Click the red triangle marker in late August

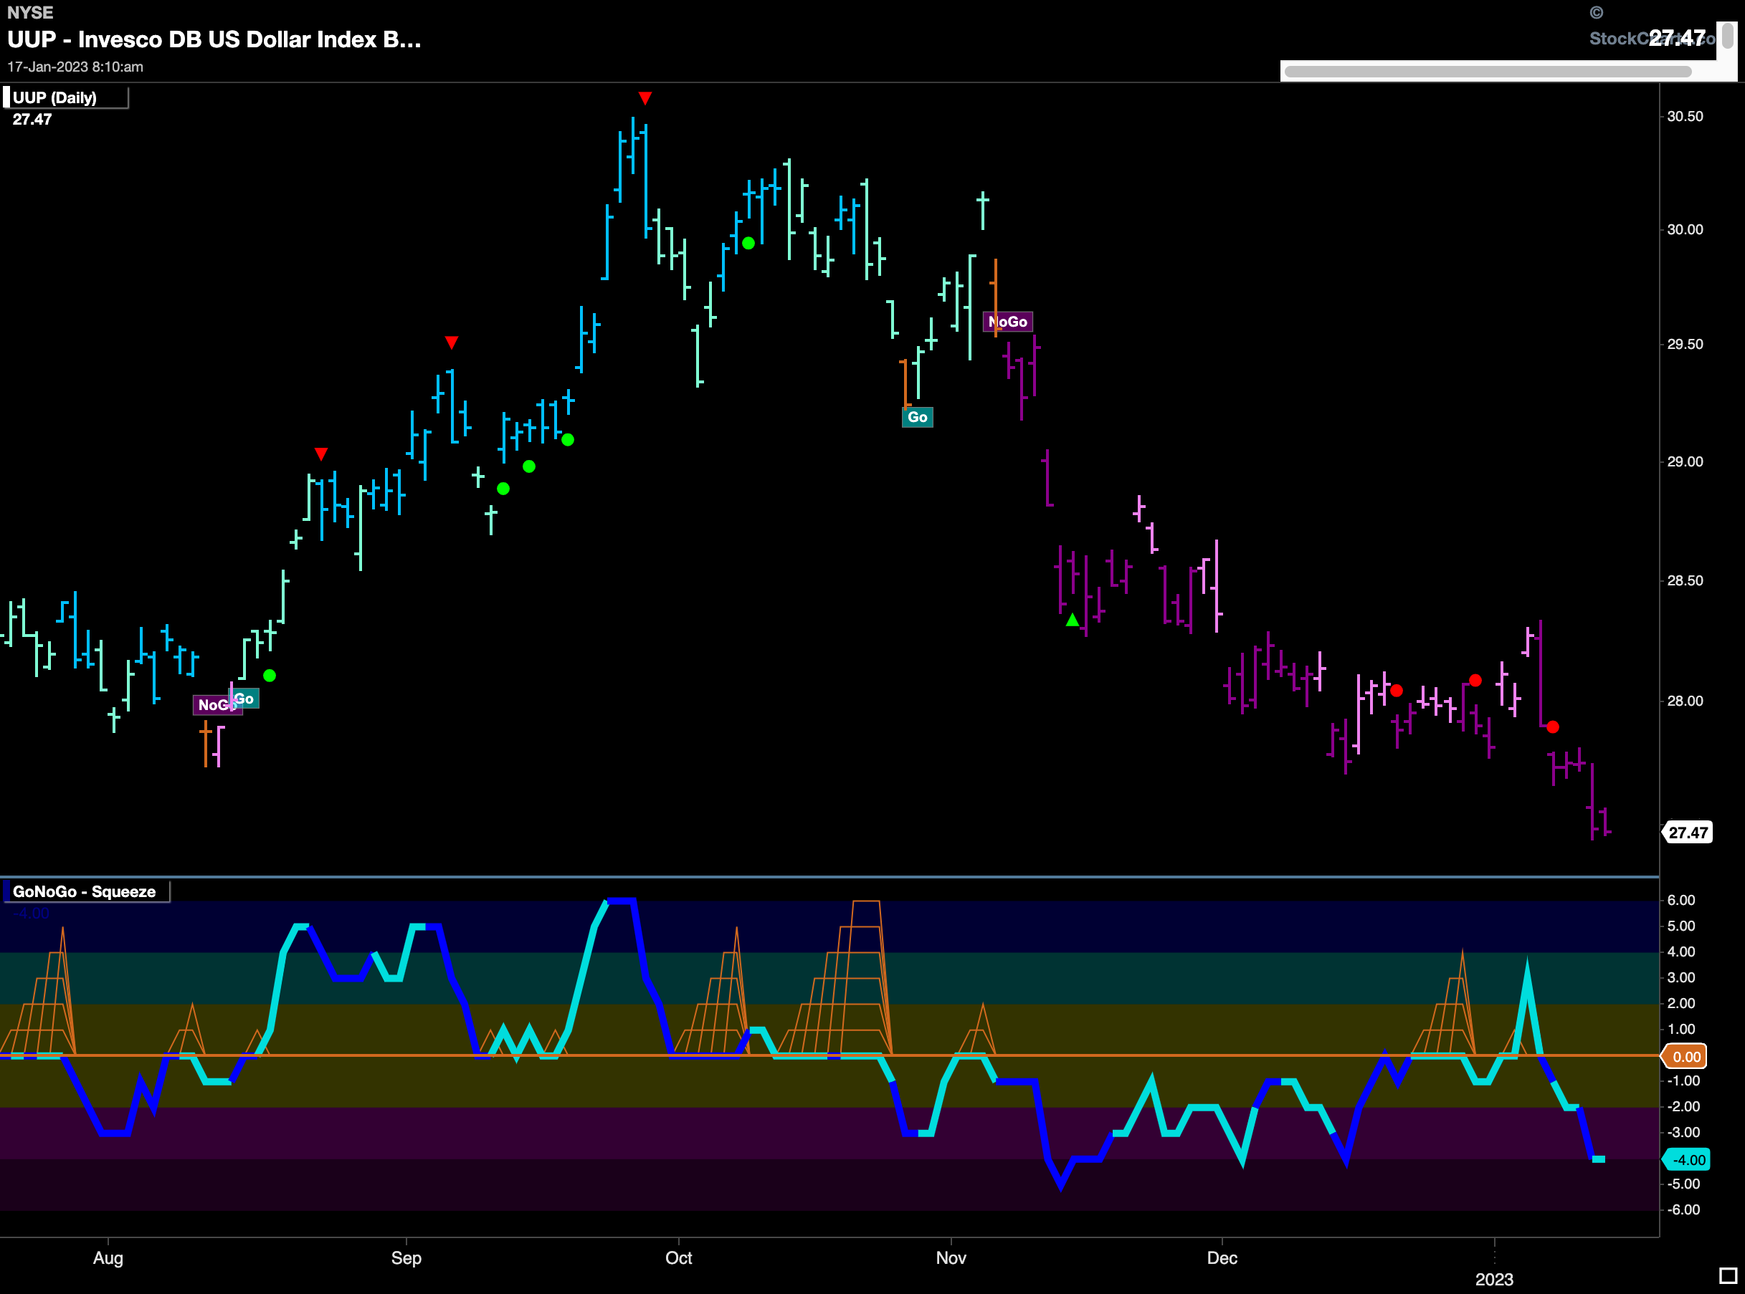pos(320,454)
